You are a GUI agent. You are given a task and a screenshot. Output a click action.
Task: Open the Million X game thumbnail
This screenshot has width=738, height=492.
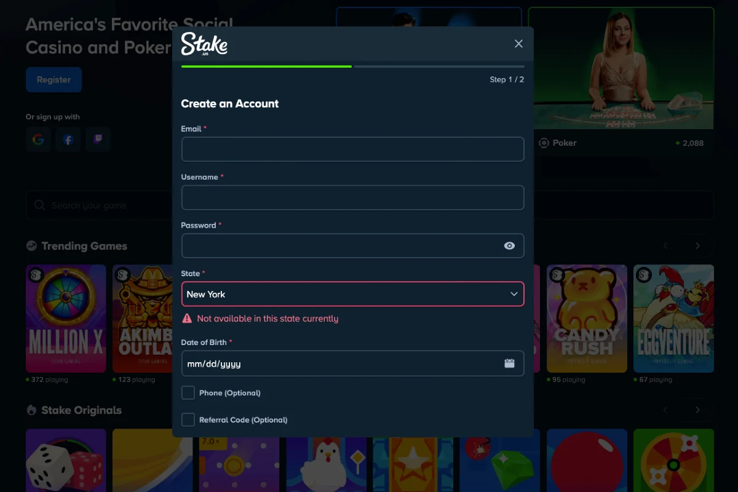tap(66, 319)
